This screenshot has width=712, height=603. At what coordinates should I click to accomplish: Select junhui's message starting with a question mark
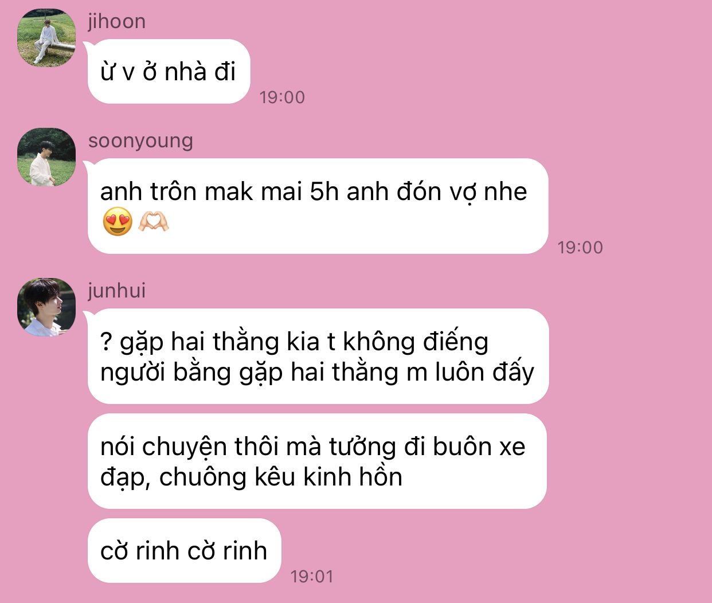(318, 357)
